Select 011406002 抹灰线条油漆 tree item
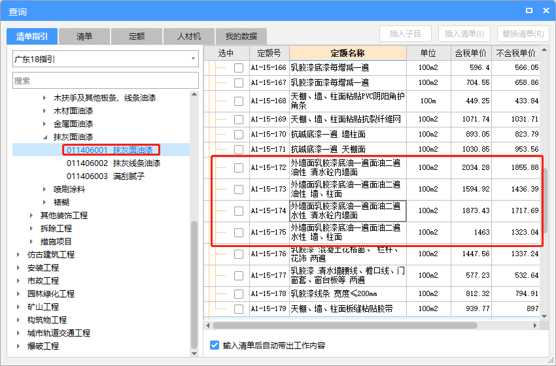This screenshot has height=366, width=556. point(113,163)
